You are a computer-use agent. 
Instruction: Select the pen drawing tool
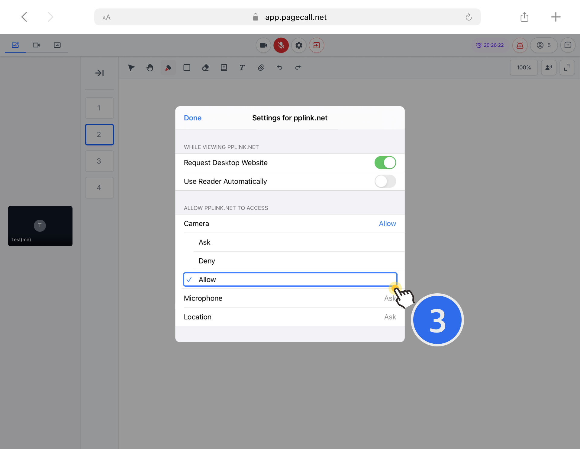pyautogui.click(x=168, y=68)
